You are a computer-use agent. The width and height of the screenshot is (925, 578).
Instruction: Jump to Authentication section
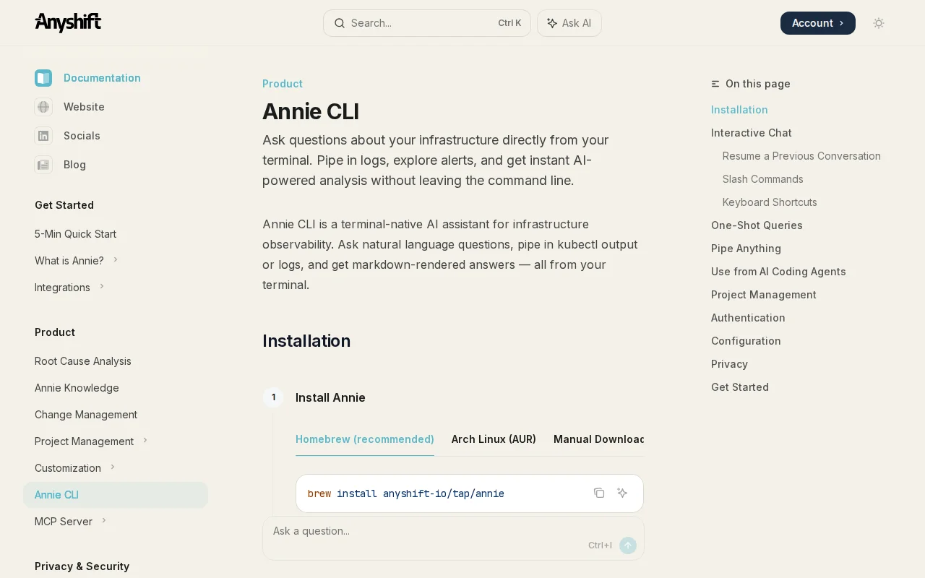coord(748,318)
